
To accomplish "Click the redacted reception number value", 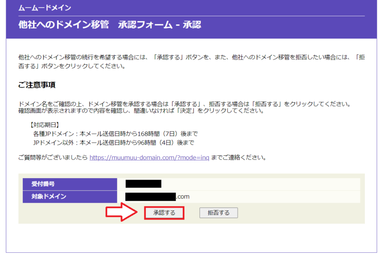I will [x=143, y=184].
